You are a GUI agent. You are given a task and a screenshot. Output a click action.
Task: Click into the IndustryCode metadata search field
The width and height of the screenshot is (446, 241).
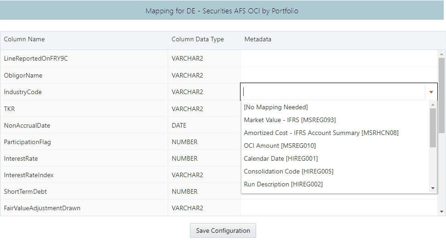point(333,92)
